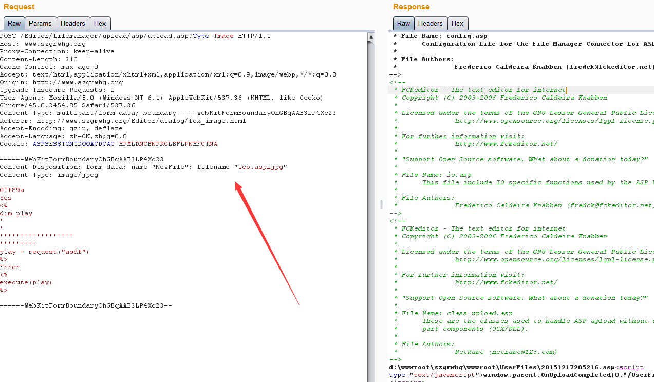Click 'Configuration file for the File Manager Connector' line
The width and height of the screenshot is (654, 382).
click(537, 44)
